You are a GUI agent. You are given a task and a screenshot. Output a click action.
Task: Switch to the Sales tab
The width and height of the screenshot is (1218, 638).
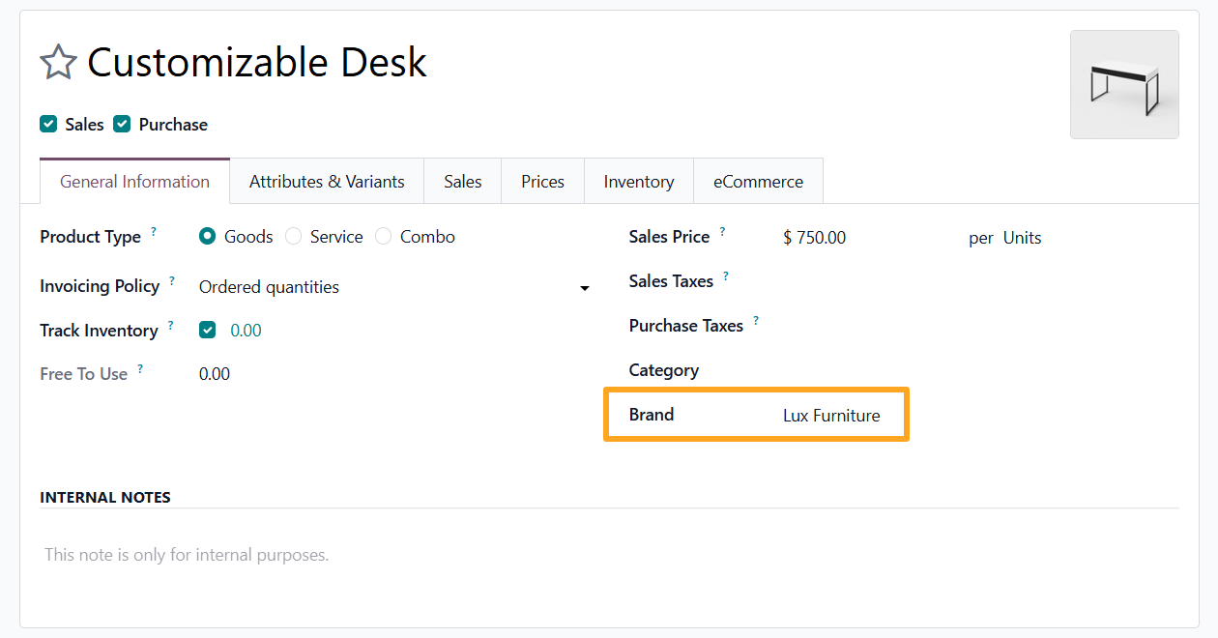click(463, 182)
